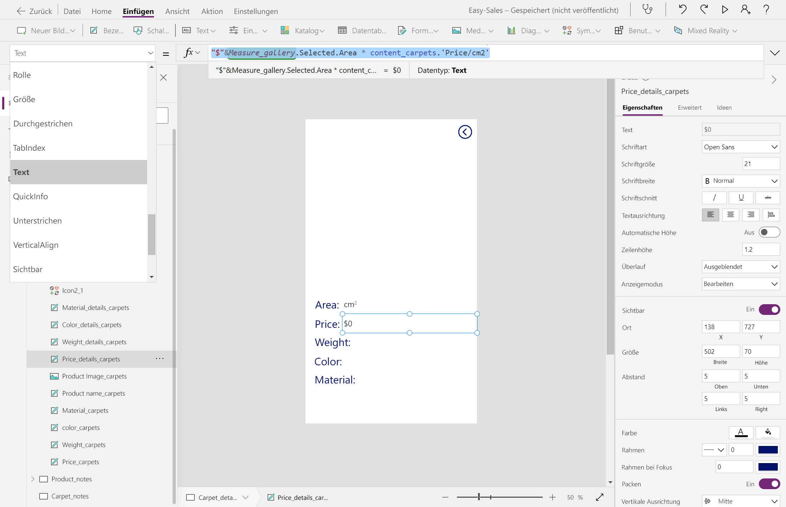Expand the Product_notes tree node
Image resolution: width=786 pixels, height=507 pixels.
click(33, 479)
